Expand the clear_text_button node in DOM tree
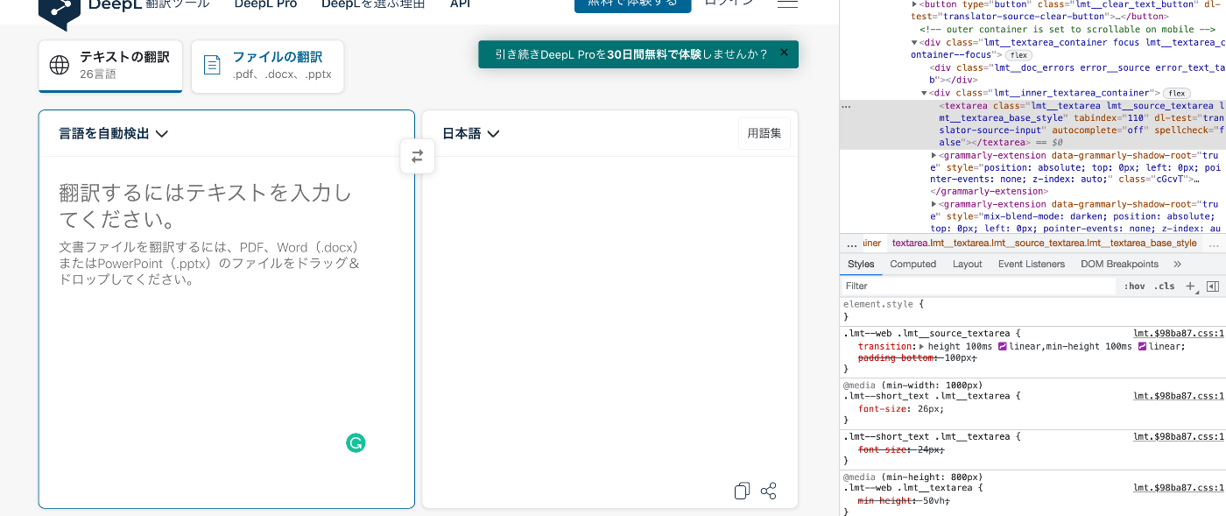This screenshot has height=516, width=1226. [x=915, y=4]
